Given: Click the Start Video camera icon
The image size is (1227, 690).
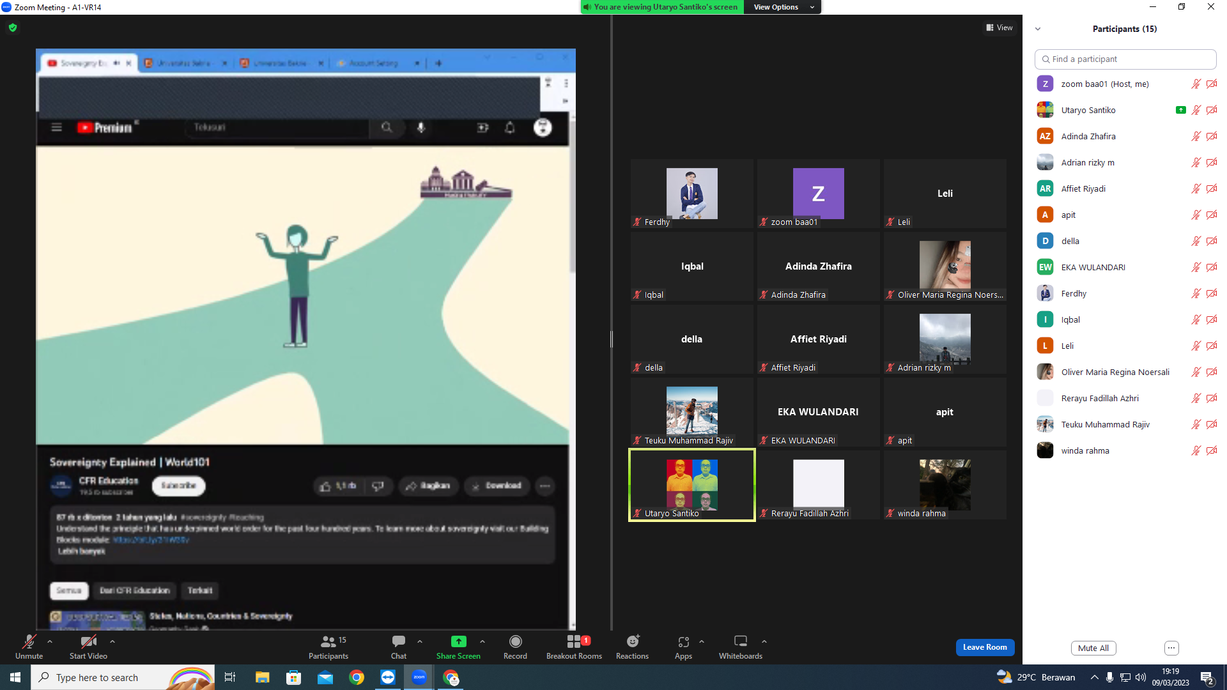Looking at the screenshot, I should [88, 641].
